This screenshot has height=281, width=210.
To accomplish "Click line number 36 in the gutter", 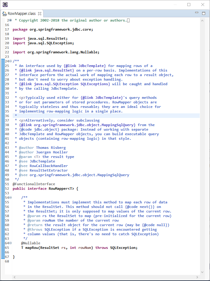I will [7, 116].
